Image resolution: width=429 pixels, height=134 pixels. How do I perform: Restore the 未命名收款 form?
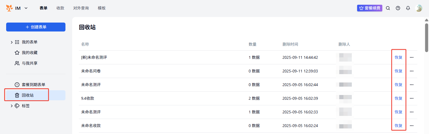click(399, 126)
